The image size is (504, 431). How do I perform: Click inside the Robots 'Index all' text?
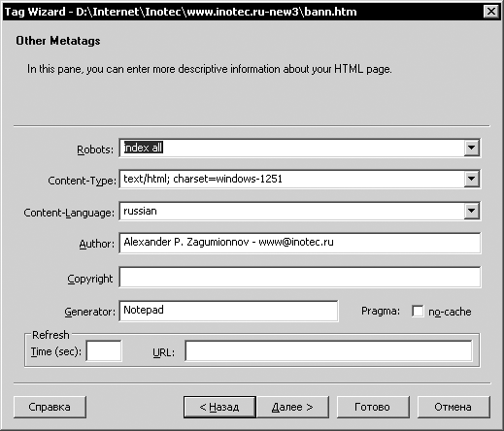tap(144, 148)
